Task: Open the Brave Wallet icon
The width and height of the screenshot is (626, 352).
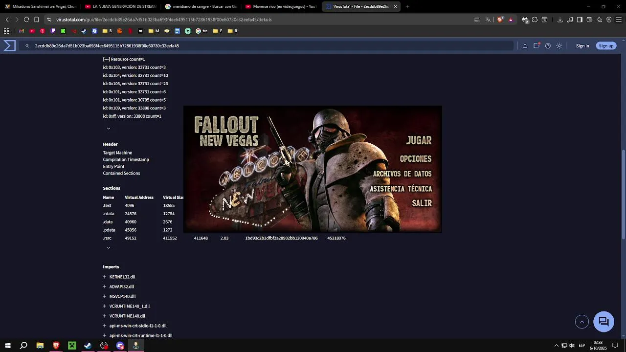Action: click(x=589, y=20)
